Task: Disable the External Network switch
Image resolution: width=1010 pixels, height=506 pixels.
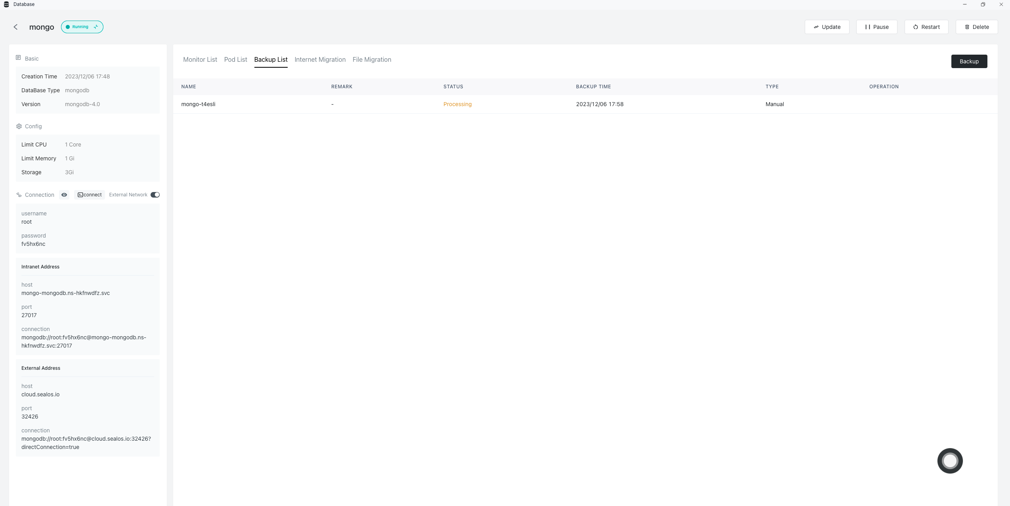Action: tap(155, 195)
